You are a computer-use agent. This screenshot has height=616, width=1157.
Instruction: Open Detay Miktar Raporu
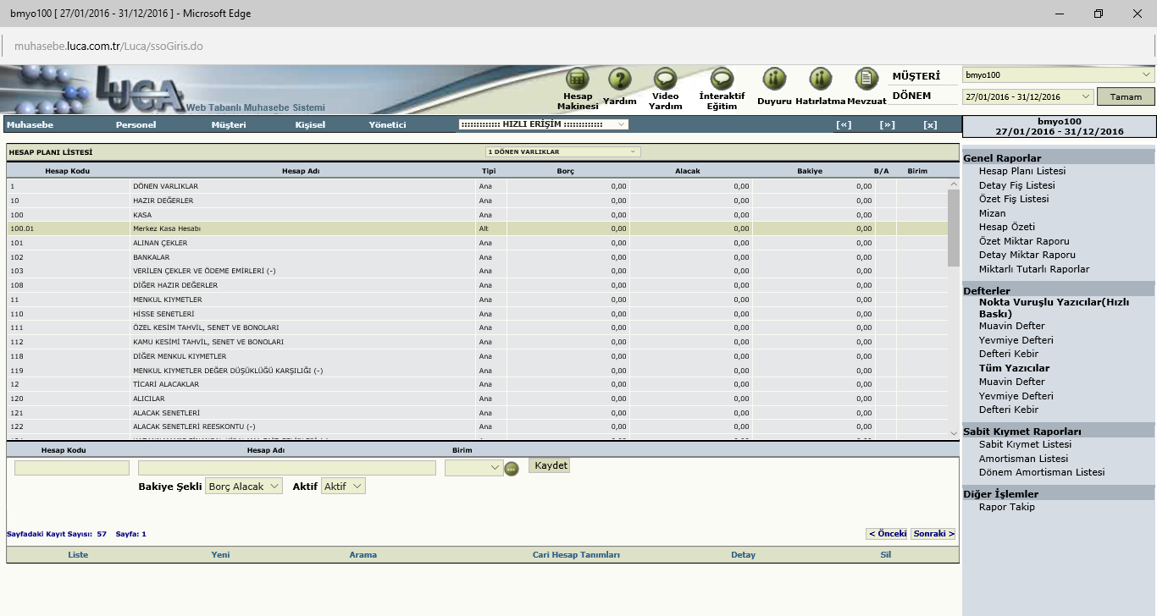tap(1027, 255)
